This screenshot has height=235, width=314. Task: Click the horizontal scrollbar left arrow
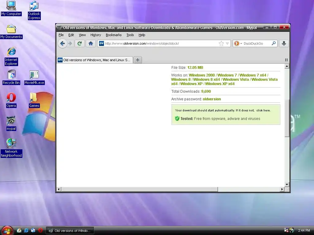59,189
